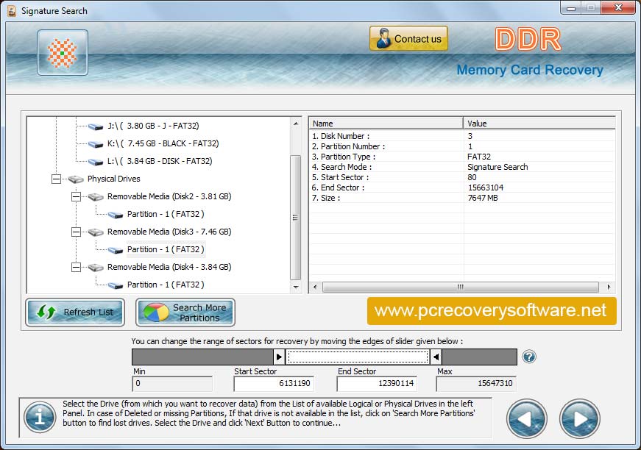The height and width of the screenshot is (450, 641).
Task: Click the Disk3 partition drive icon
Action: [116, 250]
